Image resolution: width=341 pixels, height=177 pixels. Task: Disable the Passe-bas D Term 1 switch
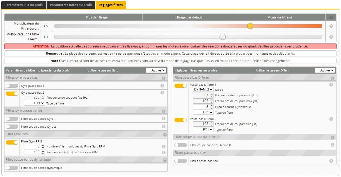181,86
